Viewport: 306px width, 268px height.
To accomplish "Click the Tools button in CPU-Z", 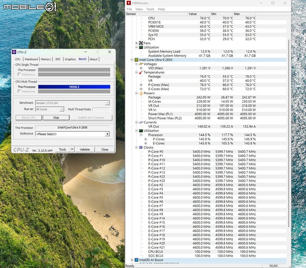I will point(62,150).
